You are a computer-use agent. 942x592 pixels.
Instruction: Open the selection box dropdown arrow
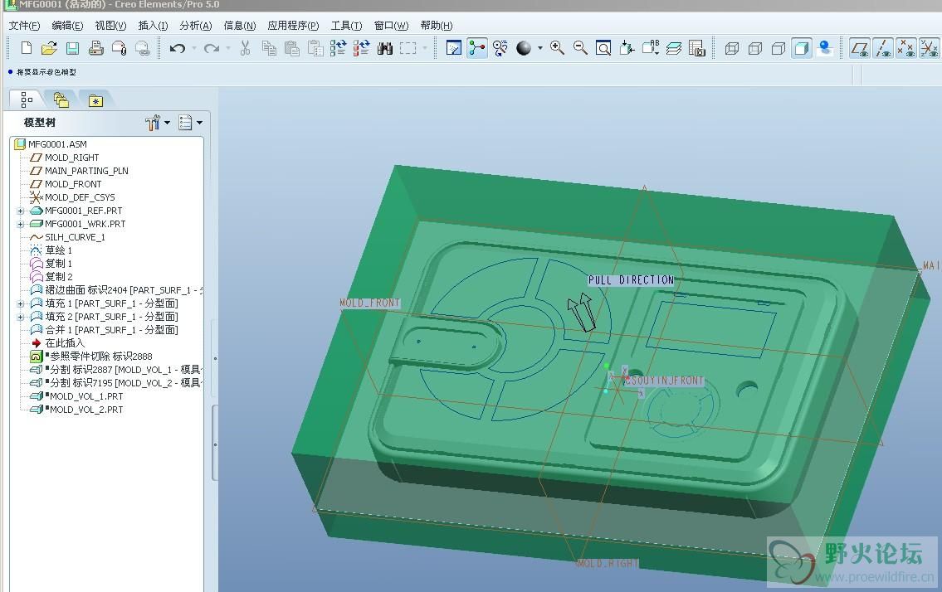(425, 48)
